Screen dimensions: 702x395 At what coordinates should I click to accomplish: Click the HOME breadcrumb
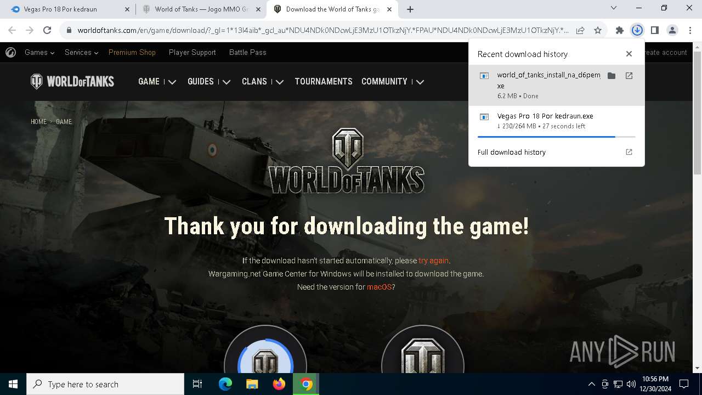39,122
